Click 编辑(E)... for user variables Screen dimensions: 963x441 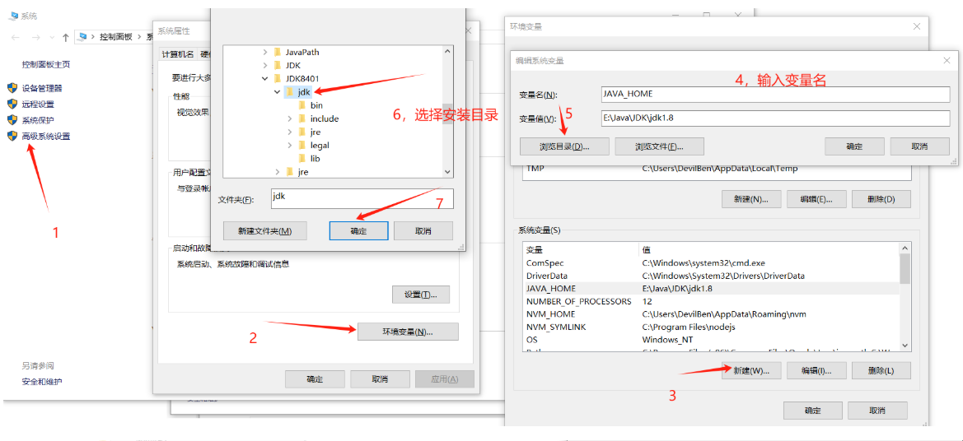816,199
